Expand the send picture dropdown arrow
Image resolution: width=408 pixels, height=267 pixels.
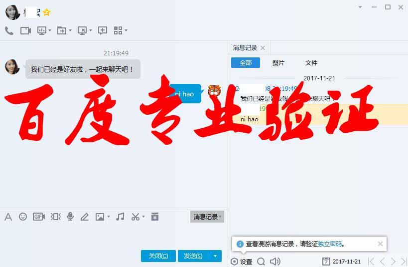(109, 217)
